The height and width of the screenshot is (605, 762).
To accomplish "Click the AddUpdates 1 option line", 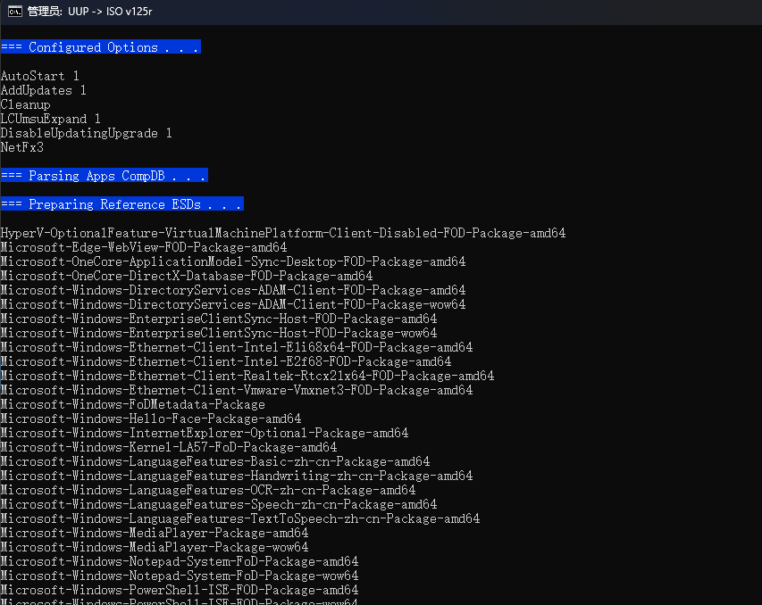I will [43, 90].
